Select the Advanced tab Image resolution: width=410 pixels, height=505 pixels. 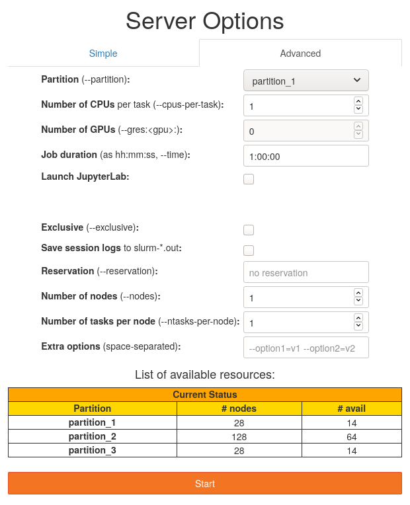[300, 54]
